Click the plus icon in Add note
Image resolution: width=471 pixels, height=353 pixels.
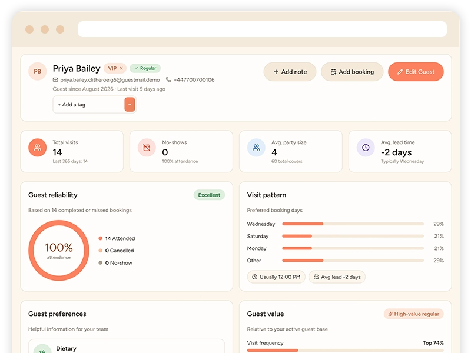click(x=276, y=72)
